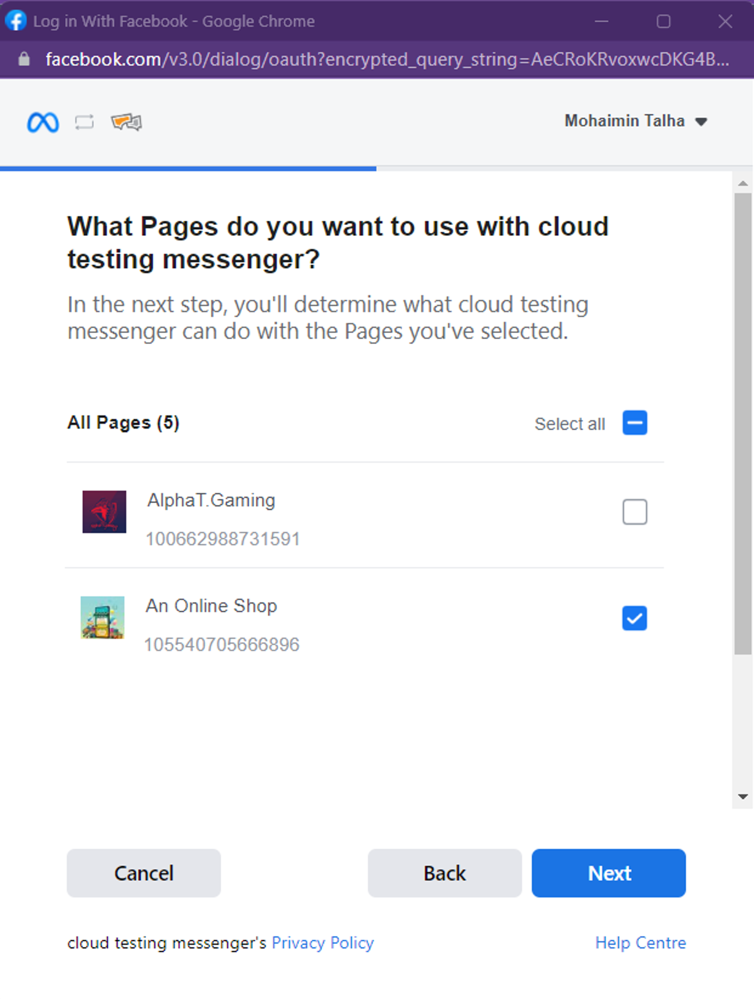Click the Meta infinity logo icon
The width and height of the screenshot is (754, 999).
coord(43,122)
